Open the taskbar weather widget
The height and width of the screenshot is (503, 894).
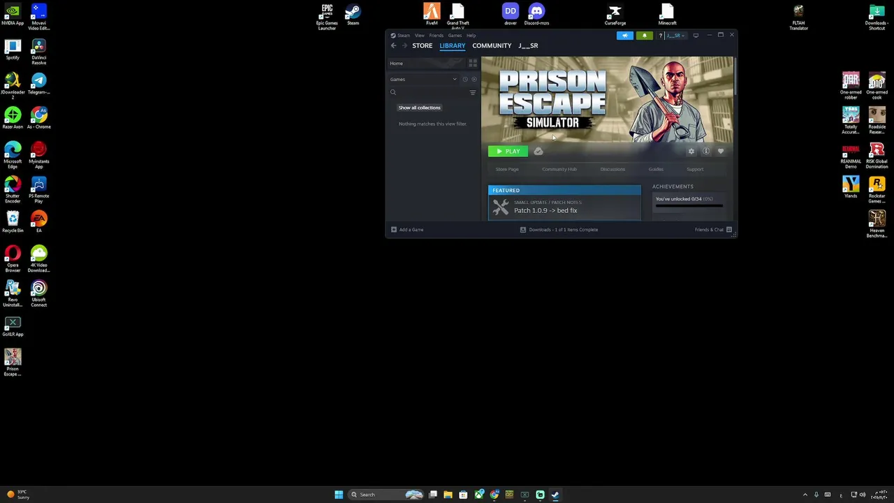17,495
